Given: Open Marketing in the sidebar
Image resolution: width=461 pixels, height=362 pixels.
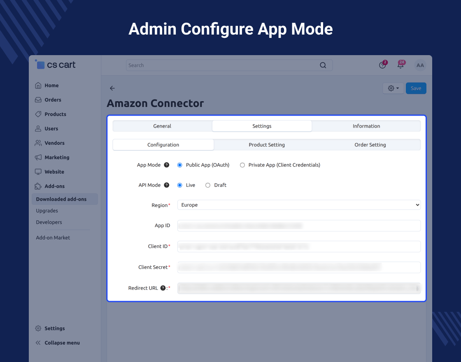Looking at the screenshot, I should pos(57,158).
